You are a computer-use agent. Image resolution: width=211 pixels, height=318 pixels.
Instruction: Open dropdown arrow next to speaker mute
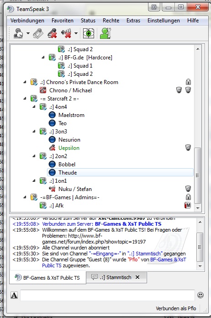pos(76,33)
